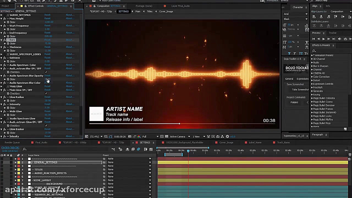Click the current time display 0:00:38:26

point(10,148)
